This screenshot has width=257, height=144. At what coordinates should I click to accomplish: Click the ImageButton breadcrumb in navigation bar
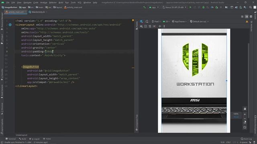coord(9,7)
